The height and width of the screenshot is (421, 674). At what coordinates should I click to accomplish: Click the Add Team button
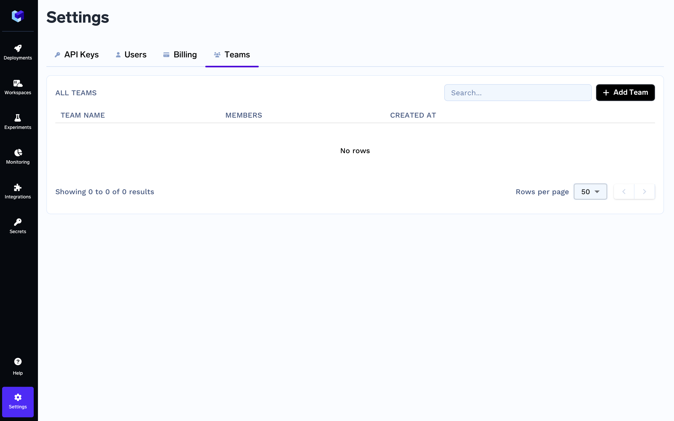click(x=625, y=92)
